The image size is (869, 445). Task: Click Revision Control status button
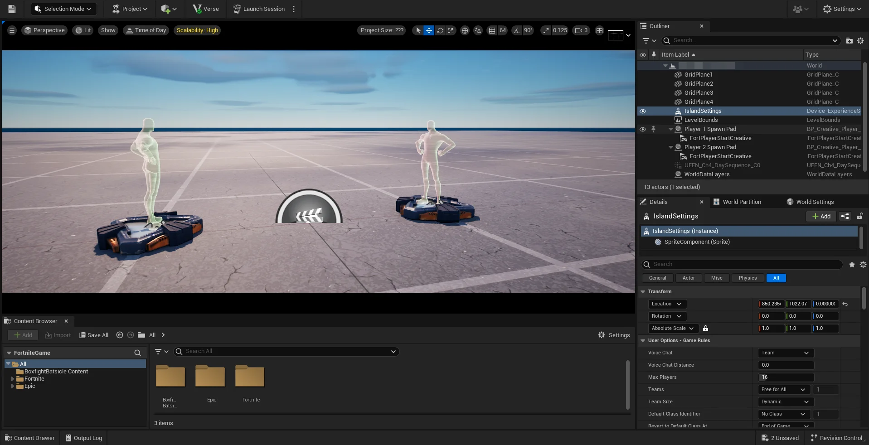point(837,438)
